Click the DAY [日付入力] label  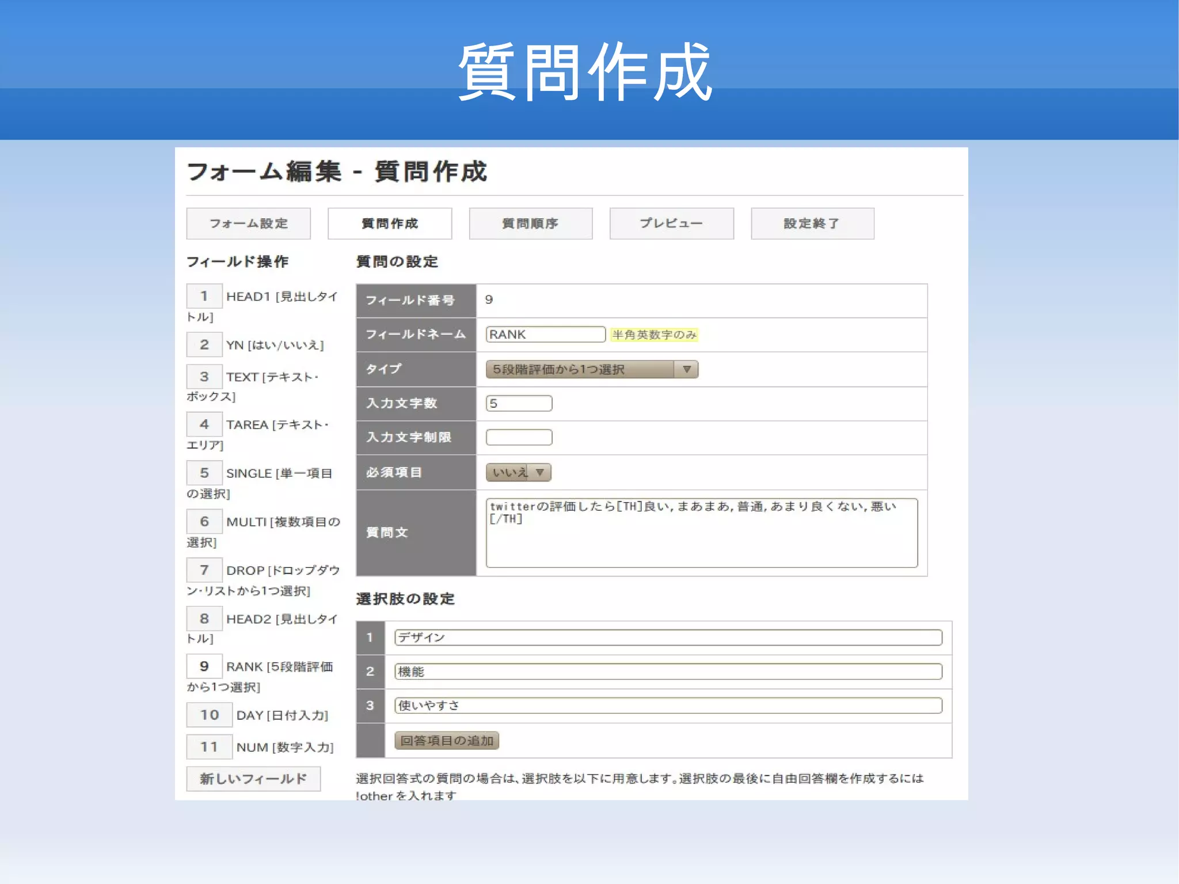click(x=282, y=715)
